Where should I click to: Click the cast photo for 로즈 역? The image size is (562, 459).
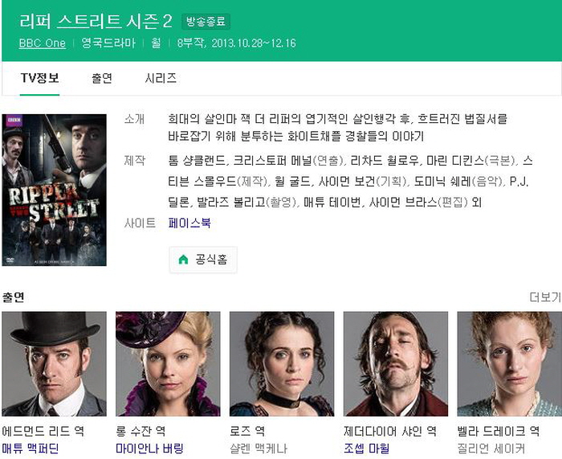(282, 363)
